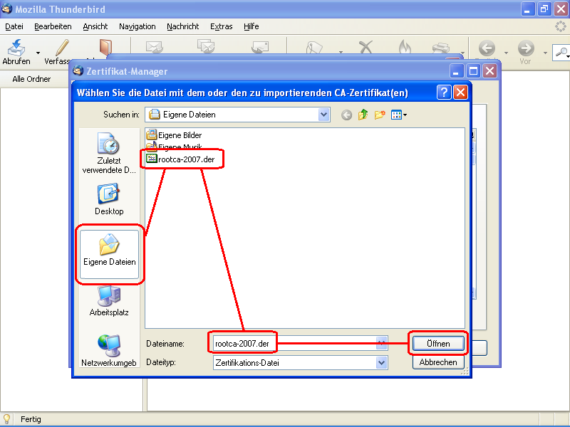This screenshot has height=427, width=570.
Task: Click the Verfassen pencil icon
Action: (x=63, y=48)
